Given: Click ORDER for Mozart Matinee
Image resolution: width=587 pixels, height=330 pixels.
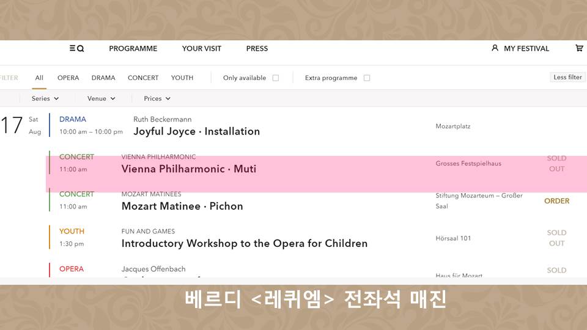Looking at the screenshot, I should [x=556, y=201].
